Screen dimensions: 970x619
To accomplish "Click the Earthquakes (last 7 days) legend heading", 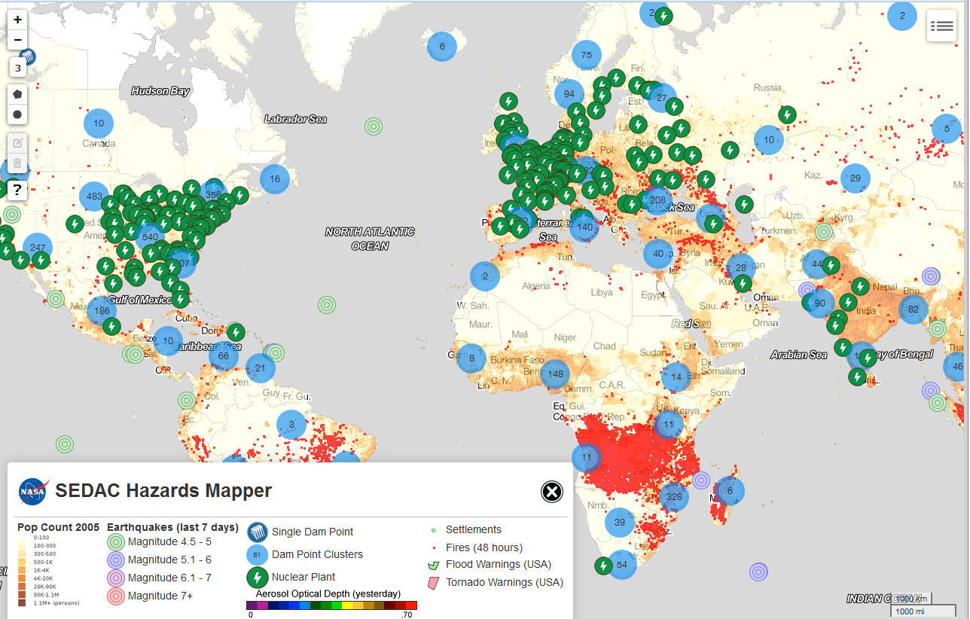I will [172, 527].
